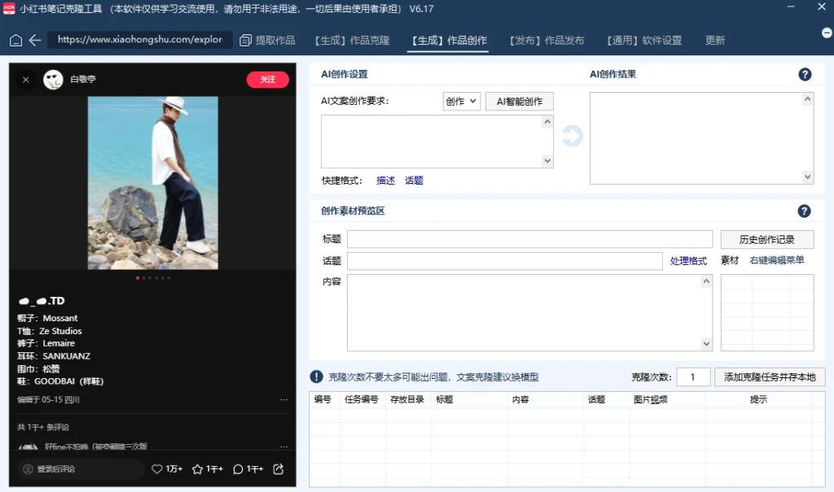Open comments via the speech bubble icon
Image resolution: width=834 pixels, height=492 pixels.
(239, 469)
